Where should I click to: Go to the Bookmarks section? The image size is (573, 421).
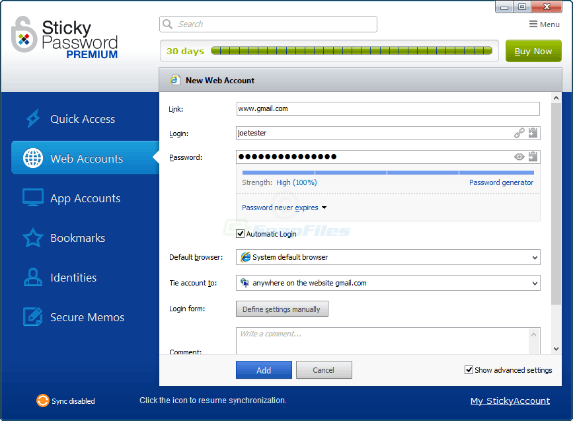(x=77, y=238)
